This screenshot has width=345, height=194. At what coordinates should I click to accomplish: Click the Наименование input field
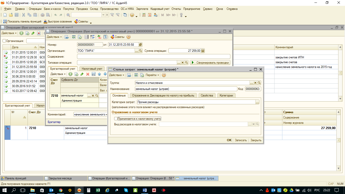tap(186, 89)
